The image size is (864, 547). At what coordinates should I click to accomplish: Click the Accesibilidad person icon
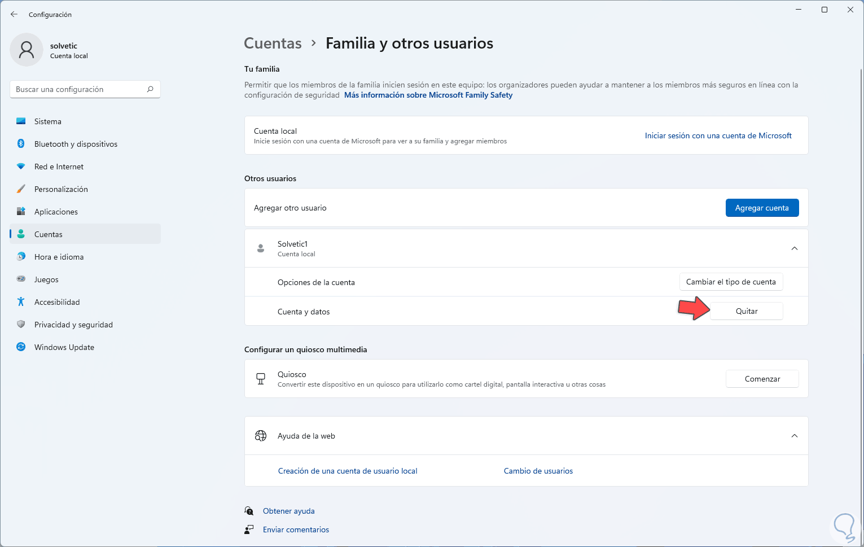click(21, 302)
